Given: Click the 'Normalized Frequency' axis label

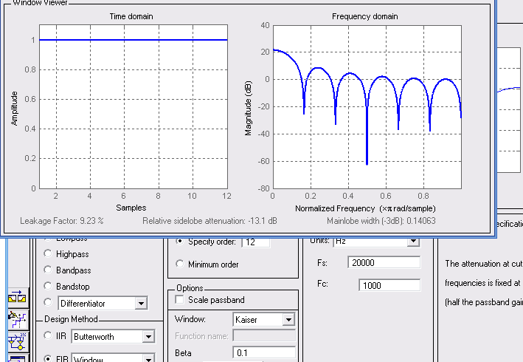Looking at the screenshot, I should pyautogui.click(x=365, y=209).
